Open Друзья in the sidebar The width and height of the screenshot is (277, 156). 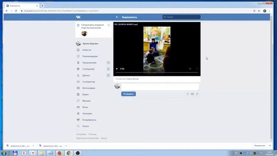[86, 75]
